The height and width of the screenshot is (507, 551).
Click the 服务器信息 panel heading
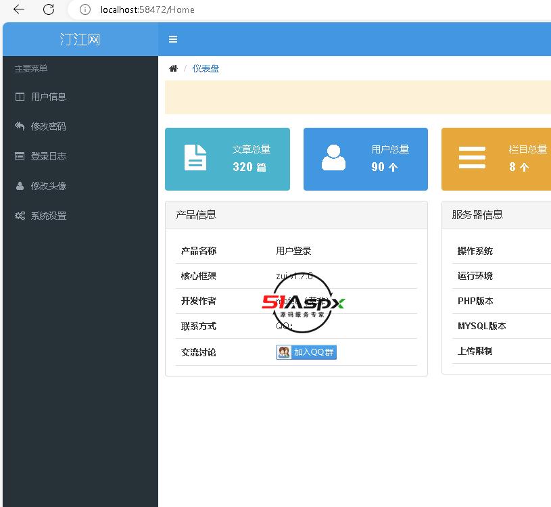[477, 215]
